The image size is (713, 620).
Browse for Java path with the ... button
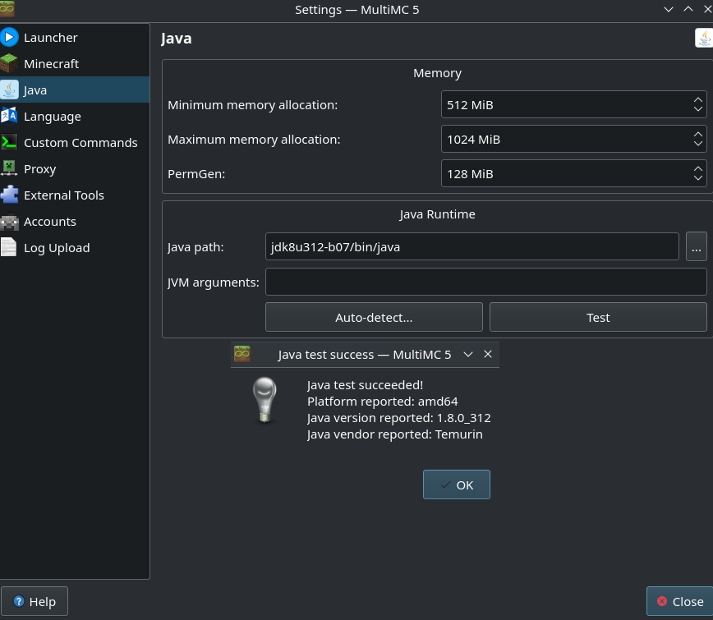[696, 246]
